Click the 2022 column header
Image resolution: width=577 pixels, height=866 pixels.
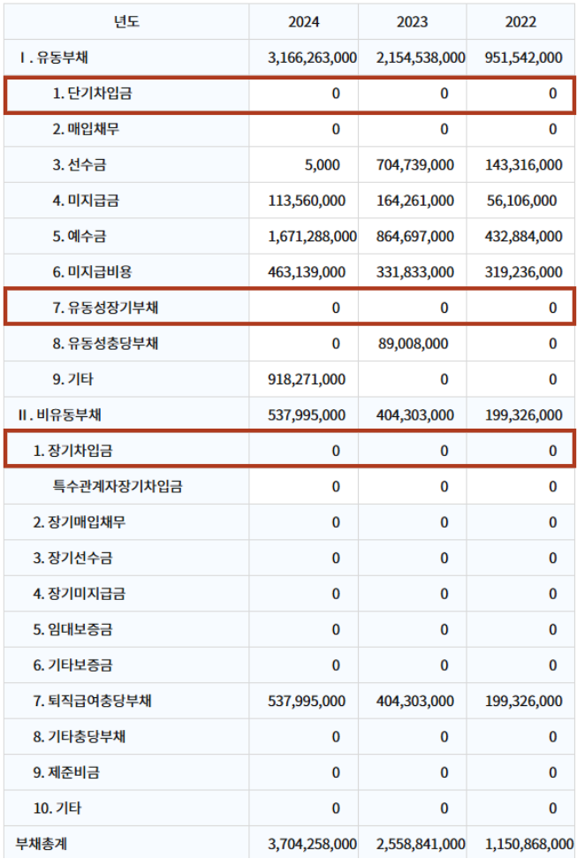[520, 22]
